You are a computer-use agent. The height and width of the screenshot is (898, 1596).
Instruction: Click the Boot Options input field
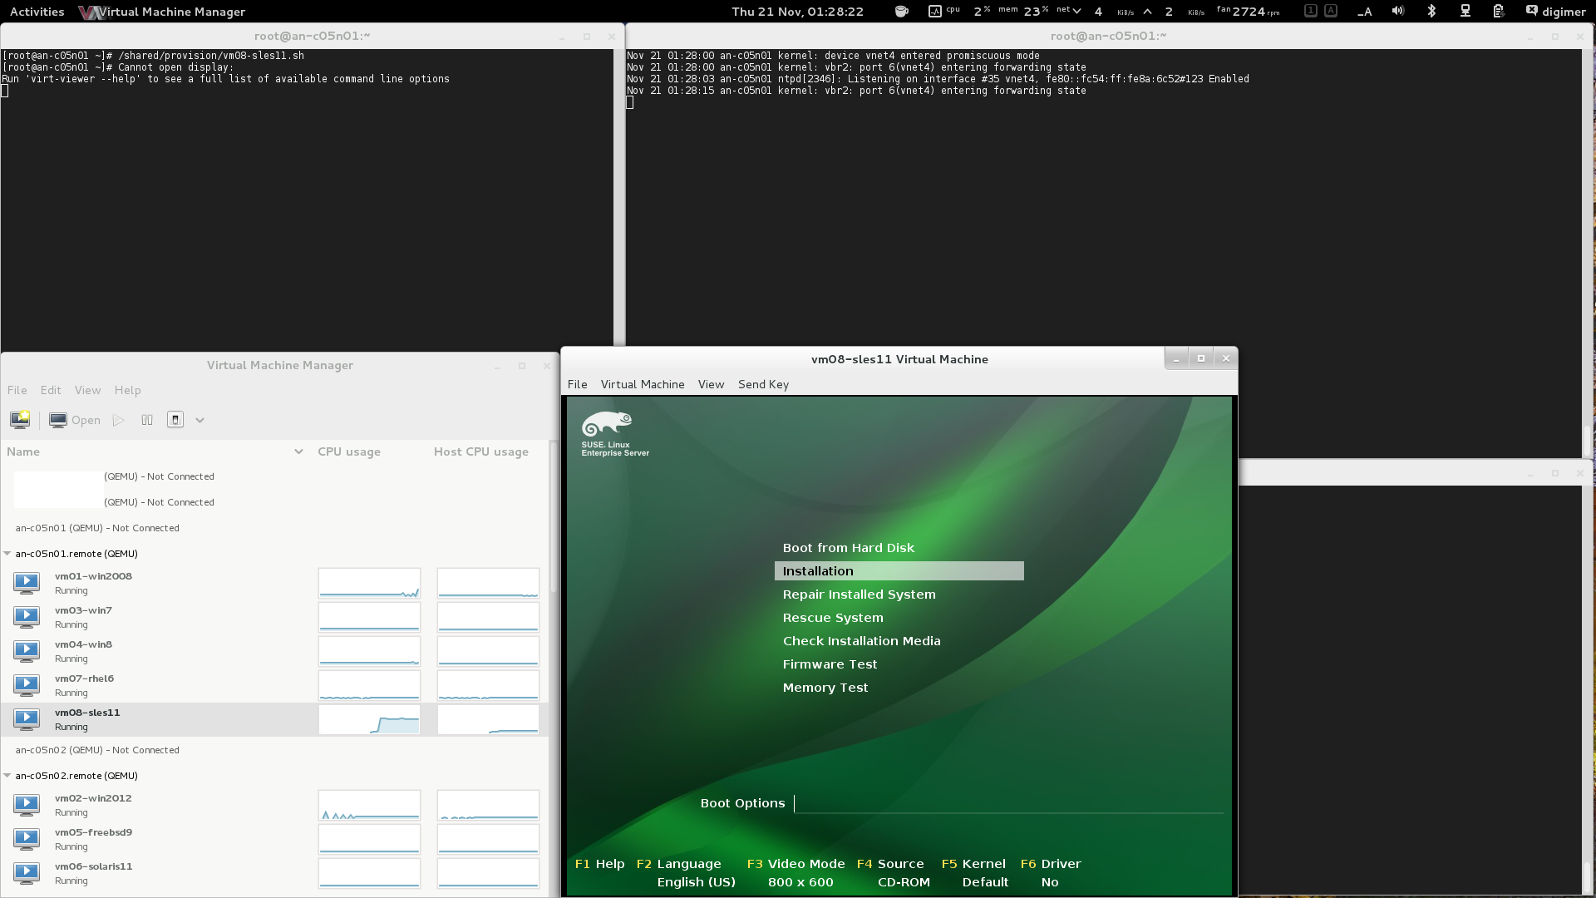[x=1007, y=803]
